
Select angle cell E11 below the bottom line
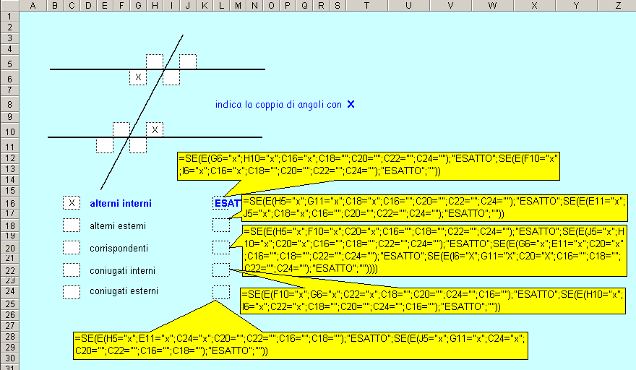point(105,146)
